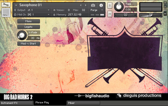Image resolution: width=168 pixels, height=106 pixels.
Task: Click the Tune value 0.00 field
Action: point(130,10)
